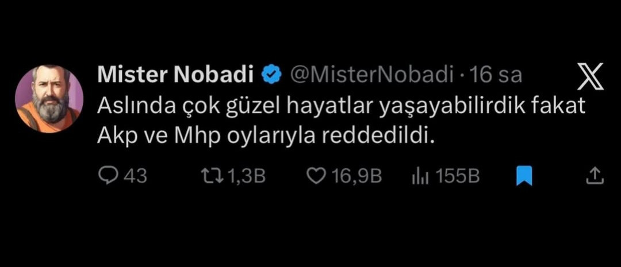
Task: Click the Mister Nobadi display name
Action: (177, 75)
